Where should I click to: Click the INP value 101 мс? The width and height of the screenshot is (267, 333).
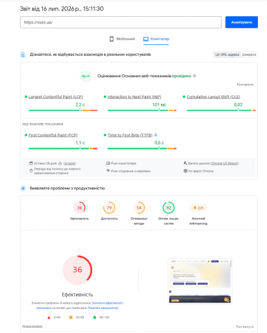click(159, 105)
